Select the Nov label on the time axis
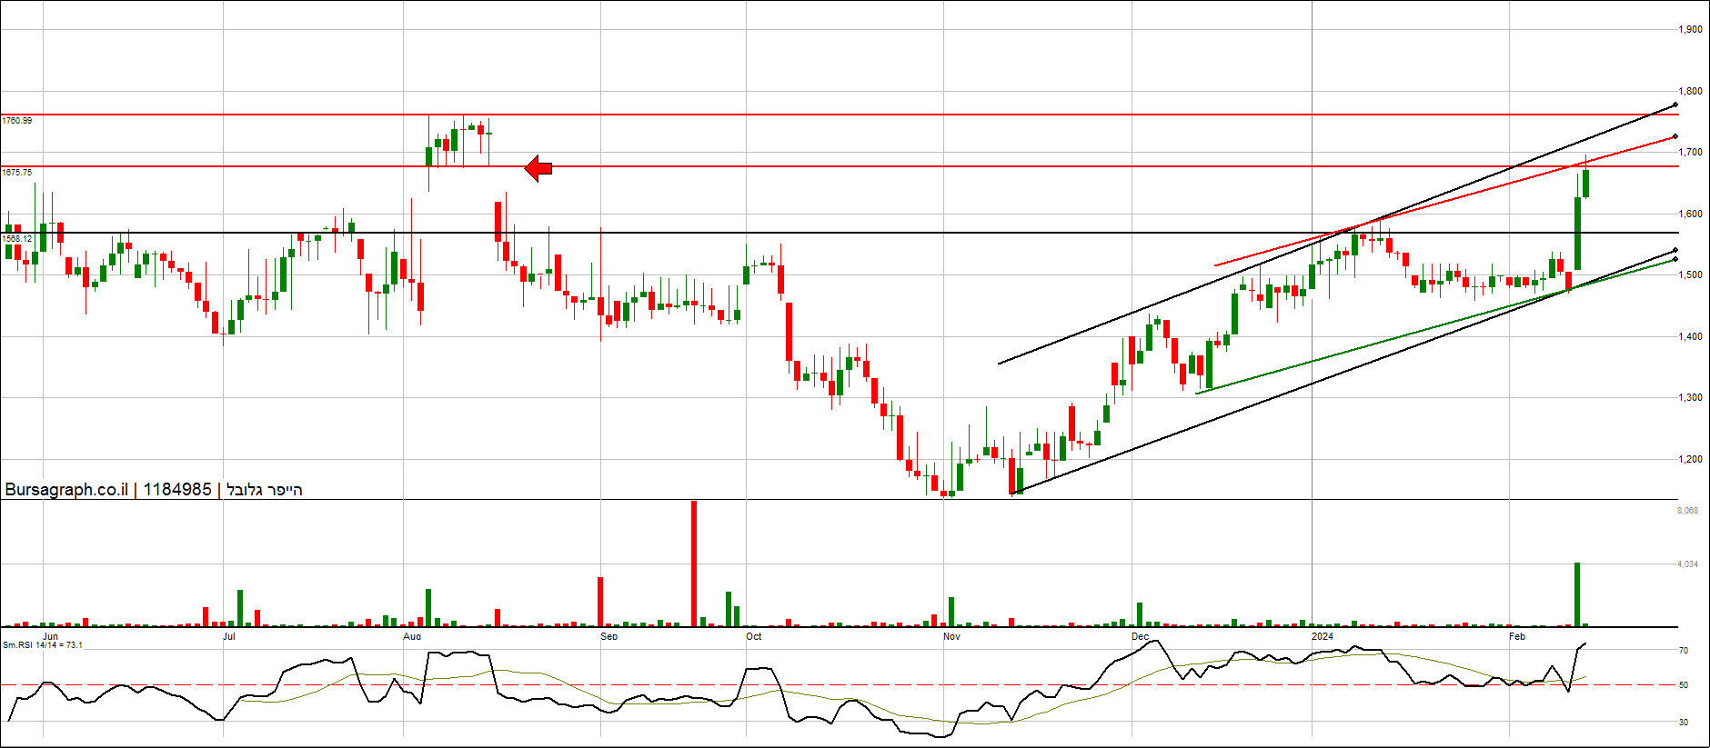Viewport: 1710px width, 748px height. click(951, 636)
